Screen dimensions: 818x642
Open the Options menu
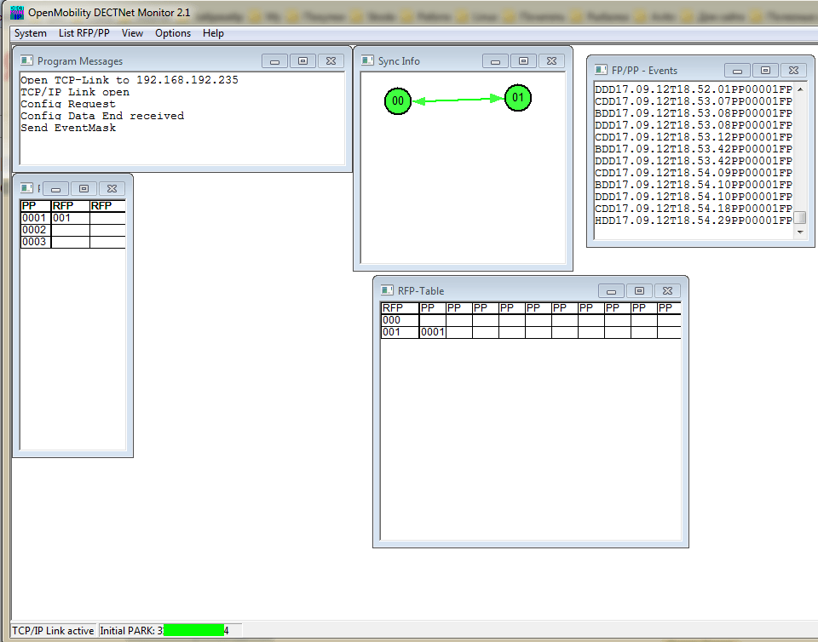tap(173, 33)
